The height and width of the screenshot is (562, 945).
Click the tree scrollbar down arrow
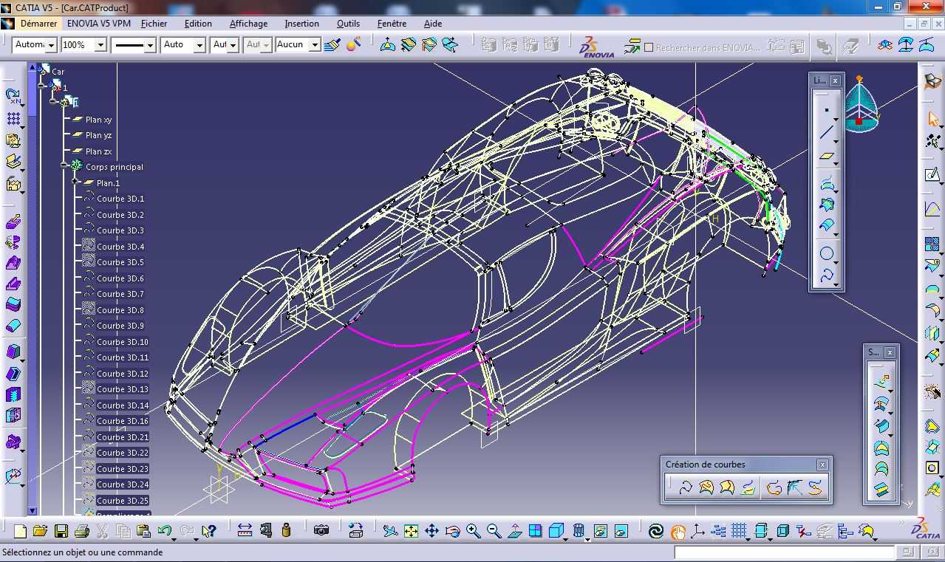33,510
